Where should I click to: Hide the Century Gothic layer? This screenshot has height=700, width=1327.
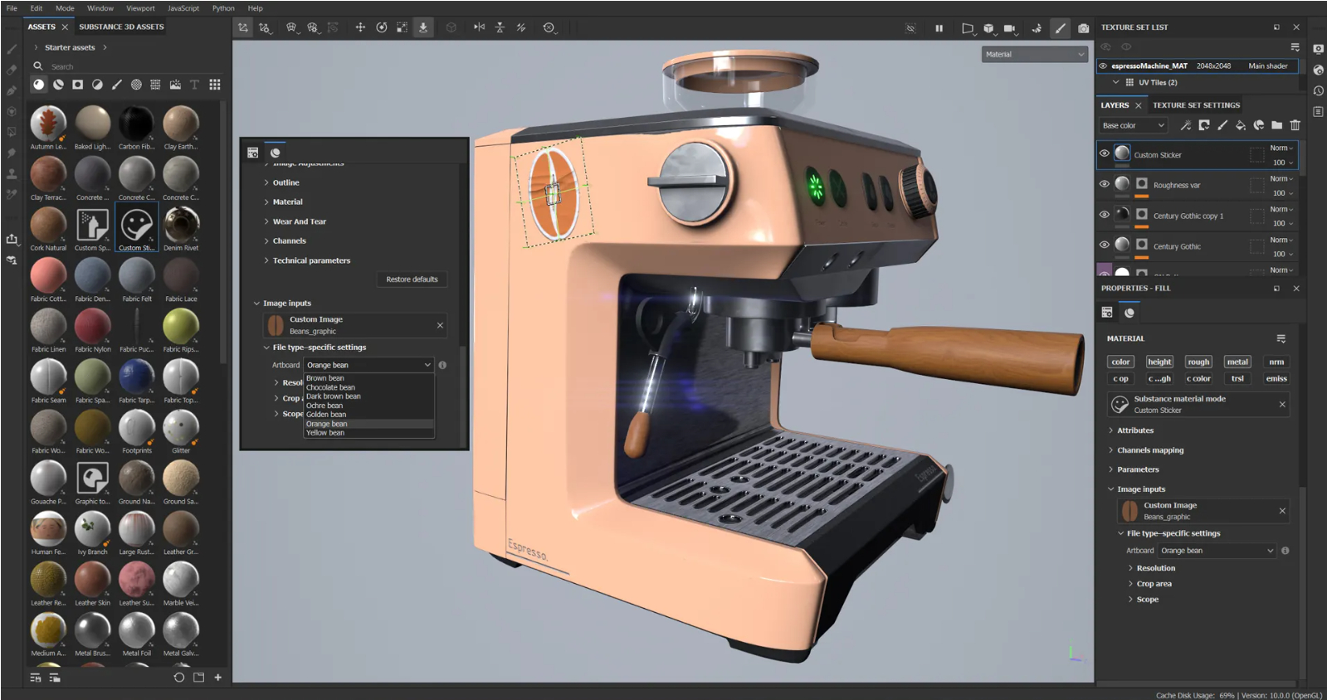tap(1105, 245)
